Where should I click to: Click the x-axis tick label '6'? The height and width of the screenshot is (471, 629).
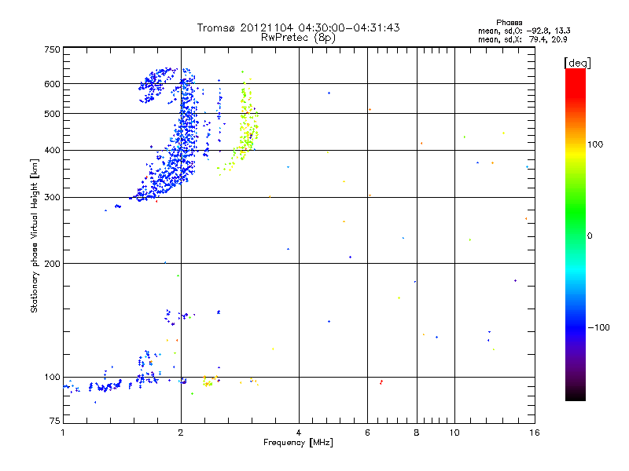pyautogui.click(x=367, y=433)
